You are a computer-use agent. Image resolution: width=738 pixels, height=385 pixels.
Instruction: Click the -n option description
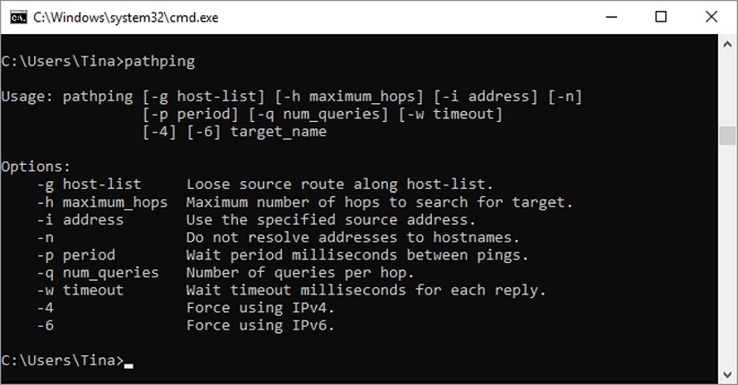click(x=351, y=237)
